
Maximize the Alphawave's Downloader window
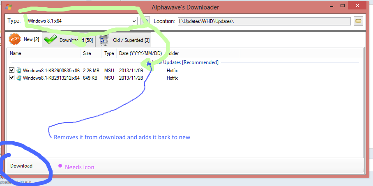coord(343,5)
